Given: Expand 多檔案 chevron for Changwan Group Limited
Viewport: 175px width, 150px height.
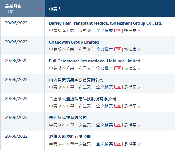Looking at the screenshot, I should (139, 49).
